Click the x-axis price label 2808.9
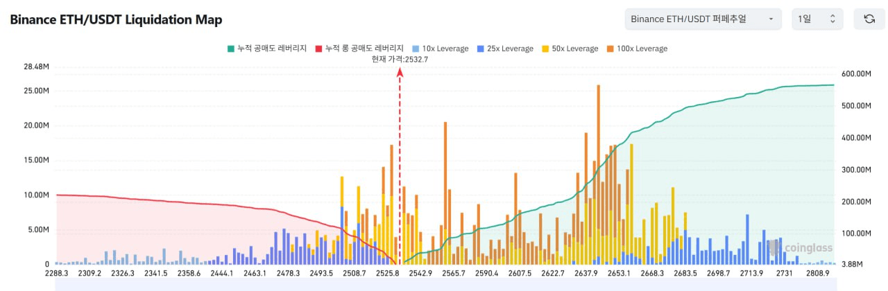The image size is (888, 291). coord(817,274)
